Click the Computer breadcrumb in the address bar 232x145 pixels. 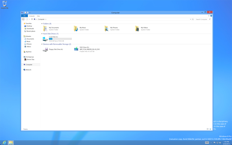[x=41, y=19]
